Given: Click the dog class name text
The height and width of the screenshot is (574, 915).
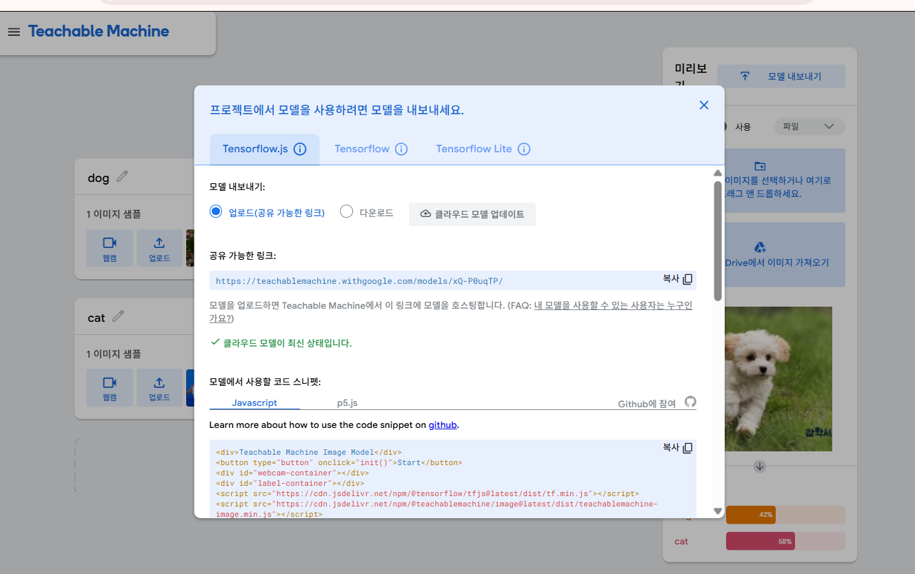Looking at the screenshot, I should point(99,178).
